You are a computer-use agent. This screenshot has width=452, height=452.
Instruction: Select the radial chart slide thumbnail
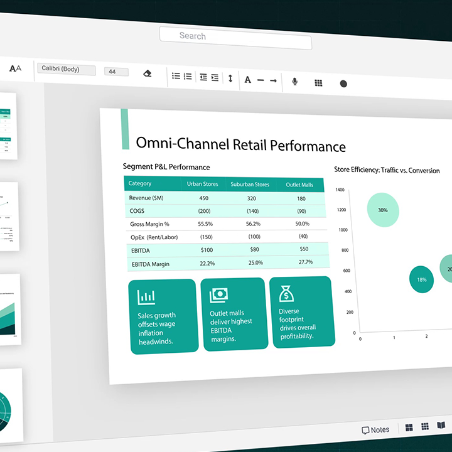click(11, 405)
